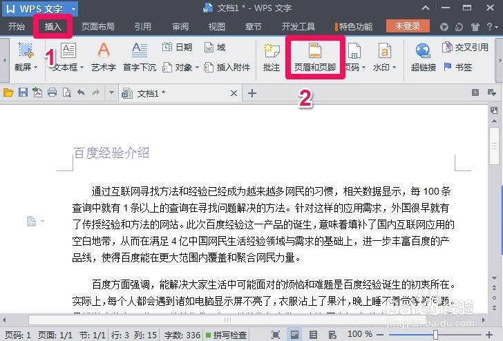Close the 文档1 document tab
This screenshot has height=341, width=503.
pos(234,93)
